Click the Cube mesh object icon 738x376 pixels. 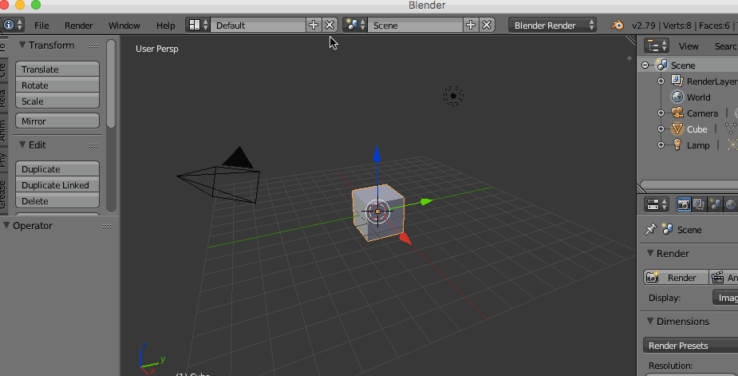[x=677, y=129]
